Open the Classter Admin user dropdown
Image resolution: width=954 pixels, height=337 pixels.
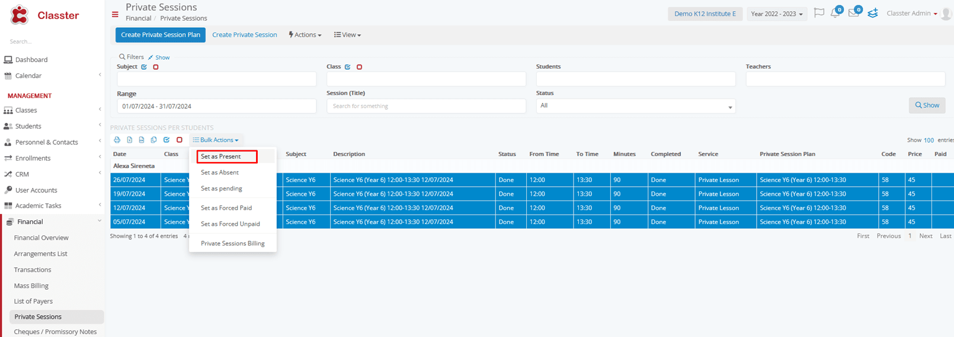(912, 14)
